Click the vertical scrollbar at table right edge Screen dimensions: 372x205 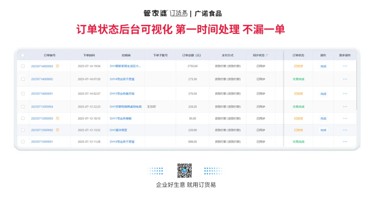(x=356, y=86)
